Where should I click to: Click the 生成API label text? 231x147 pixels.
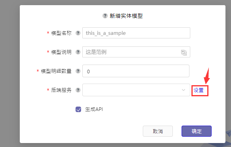pyautogui.click(x=94, y=109)
